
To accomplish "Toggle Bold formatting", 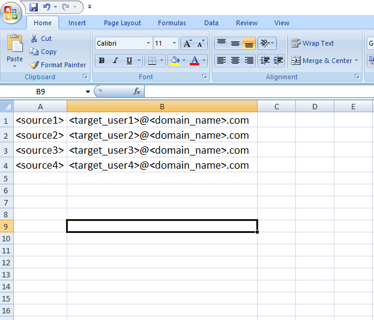I will click(102, 61).
